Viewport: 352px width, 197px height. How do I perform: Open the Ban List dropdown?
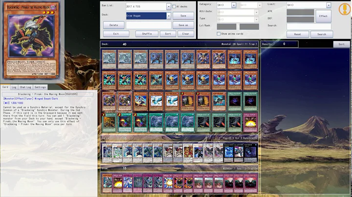tap(169, 6)
